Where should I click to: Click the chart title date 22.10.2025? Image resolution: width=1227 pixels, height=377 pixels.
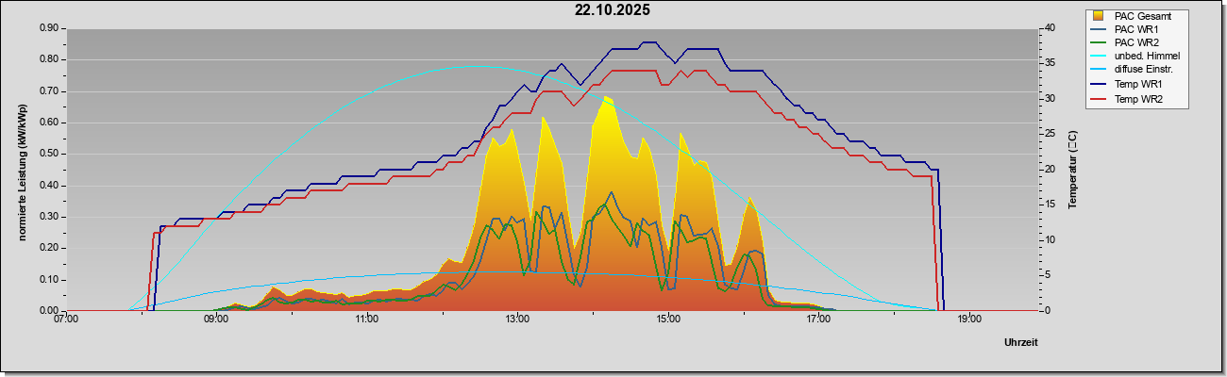[613, 10]
